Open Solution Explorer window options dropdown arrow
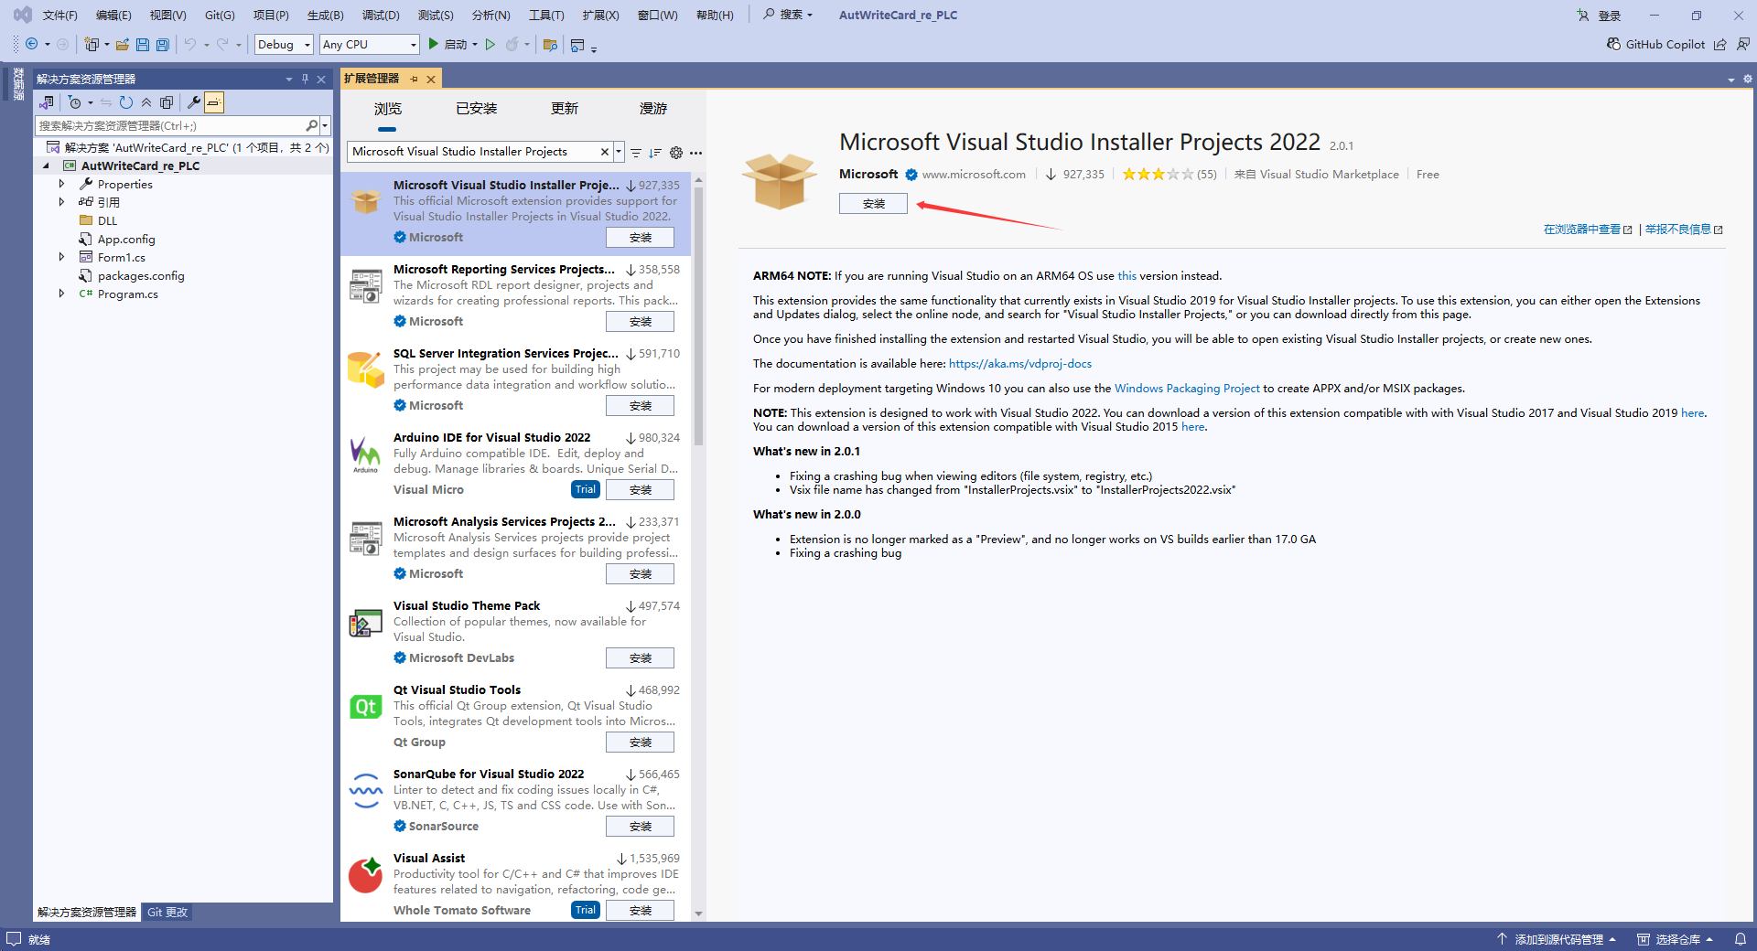The image size is (1757, 951). (x=289, y=79)
